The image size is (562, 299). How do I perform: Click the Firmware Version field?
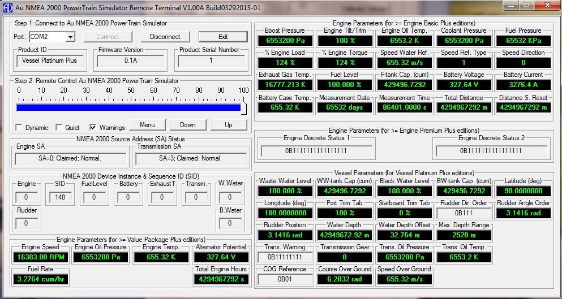[x=131, y=60]
